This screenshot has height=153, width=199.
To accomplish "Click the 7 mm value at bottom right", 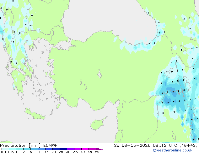I will click(x=193, y=140).
